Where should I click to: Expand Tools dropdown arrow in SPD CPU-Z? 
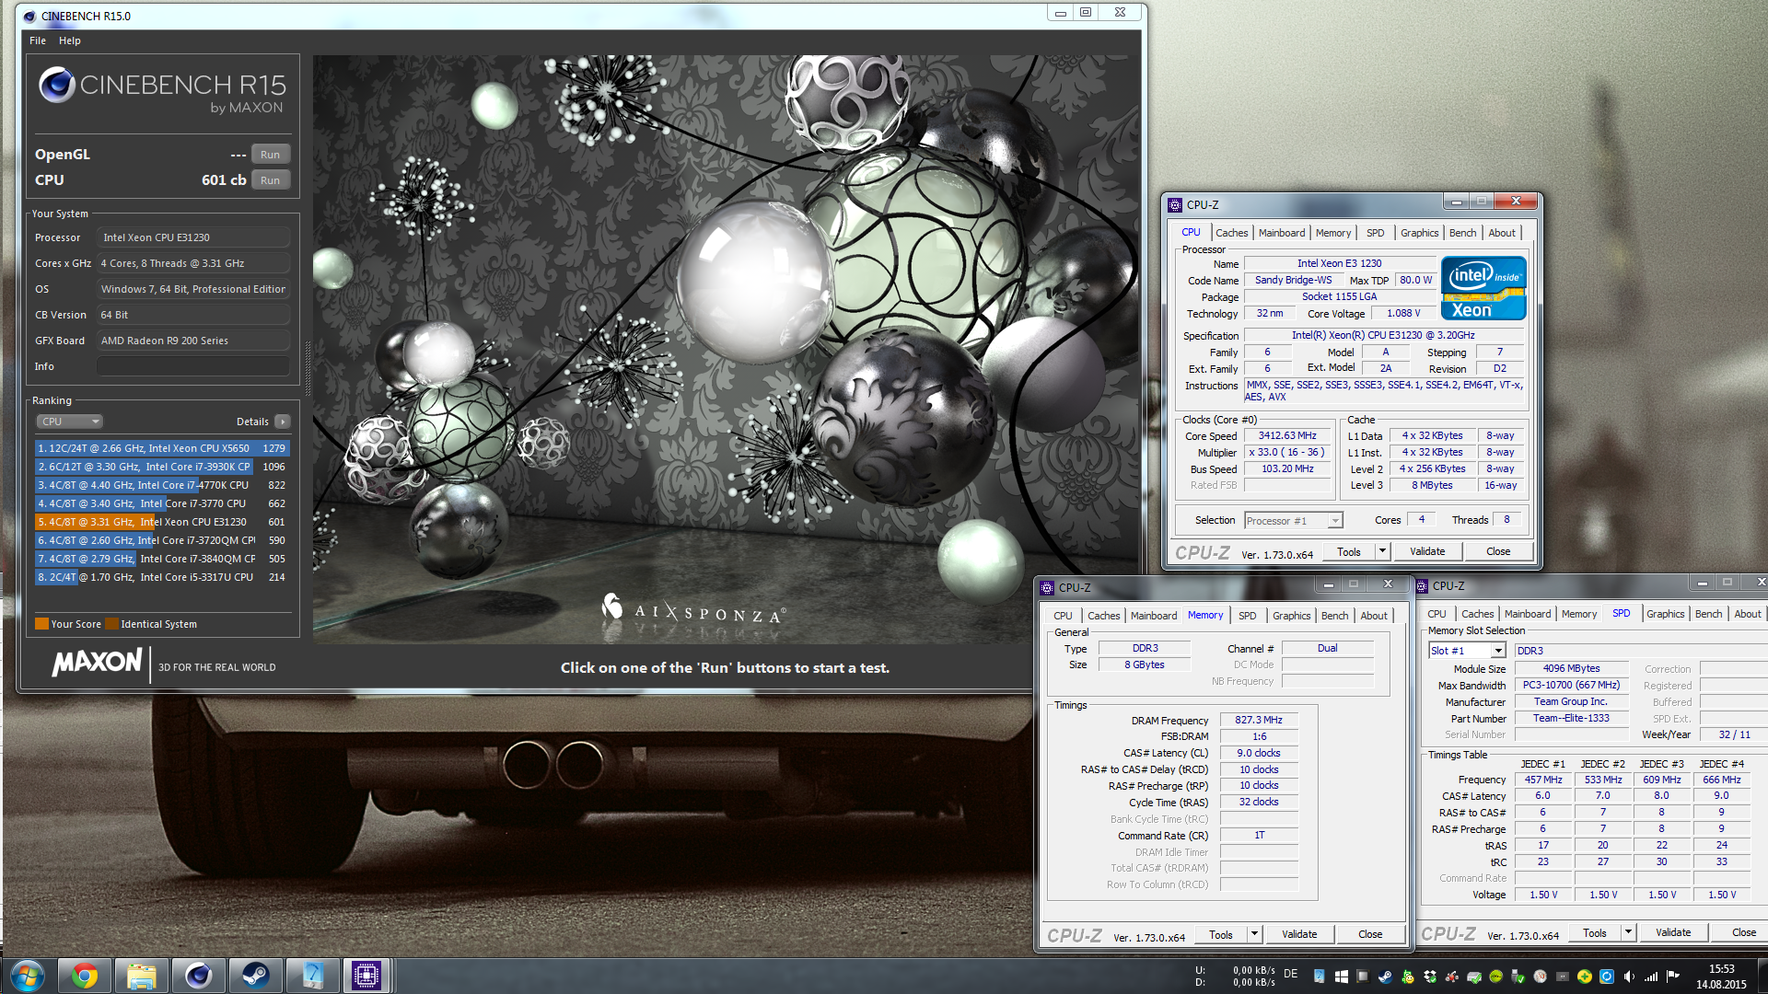[x=1628, y=932]
